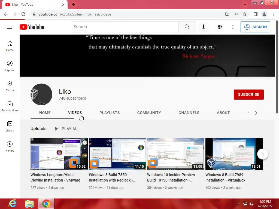Open File Explorer from taskbar
Viewport: 279px width, 209px height.
pos(29,204)
